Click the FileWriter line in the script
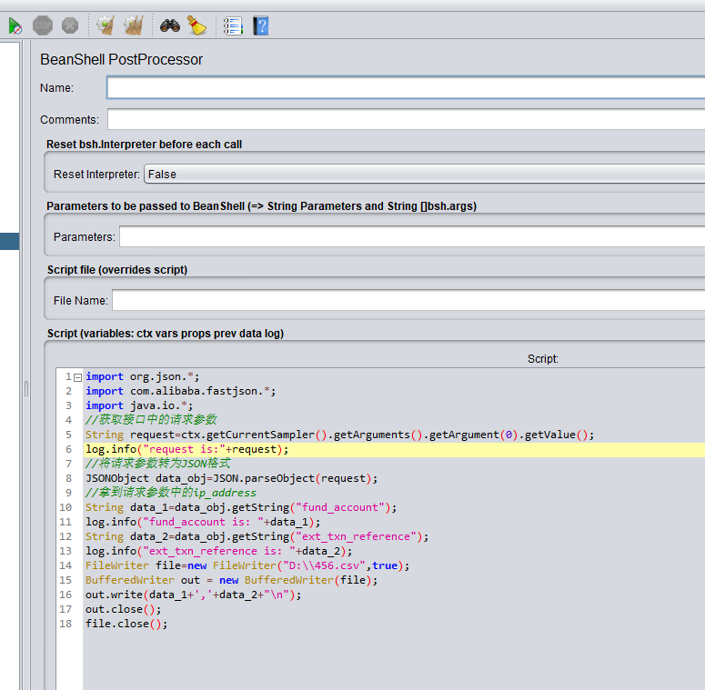Screen dimensions: 705x690 pyautogui.click(x=247, y=565)
